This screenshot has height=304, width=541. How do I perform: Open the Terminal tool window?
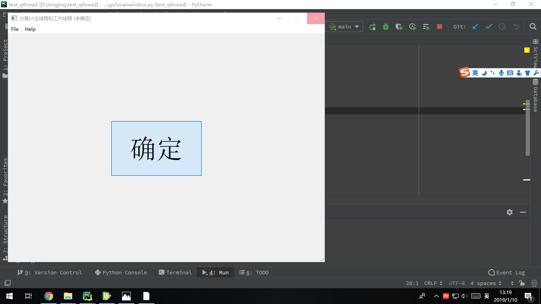[x=175, y=272]
